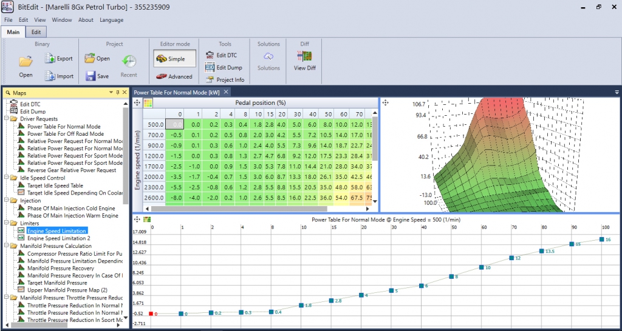The height and width of the screenshot is (331, 622).
Task: Click the BitEdit application icon in title bar
Action: pyautogui.click(x=8, y=7)
